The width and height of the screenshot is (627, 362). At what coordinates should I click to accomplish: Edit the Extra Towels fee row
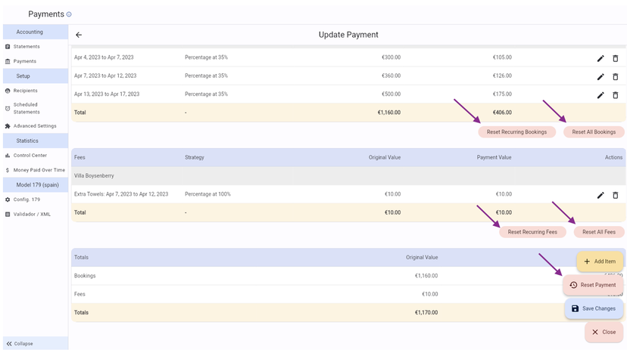[600, 195]
